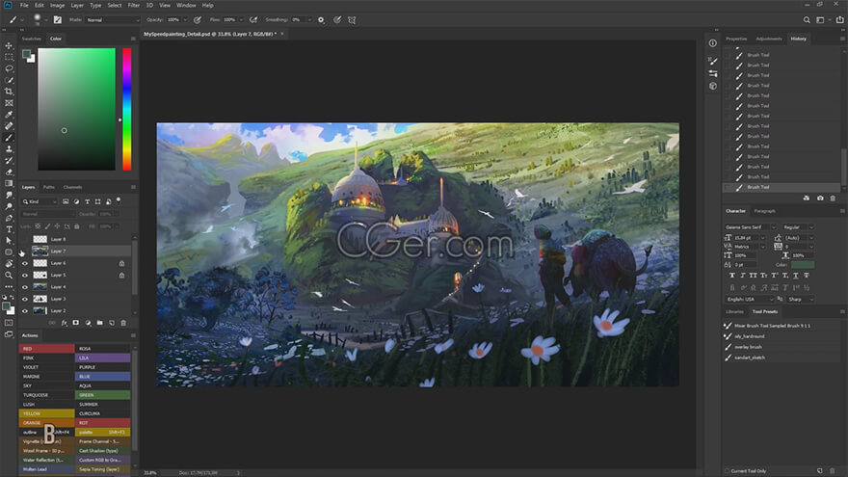Hide Layer 2 visibility eye
This screenshot has width=848, height=477.
tap(25, 310)
